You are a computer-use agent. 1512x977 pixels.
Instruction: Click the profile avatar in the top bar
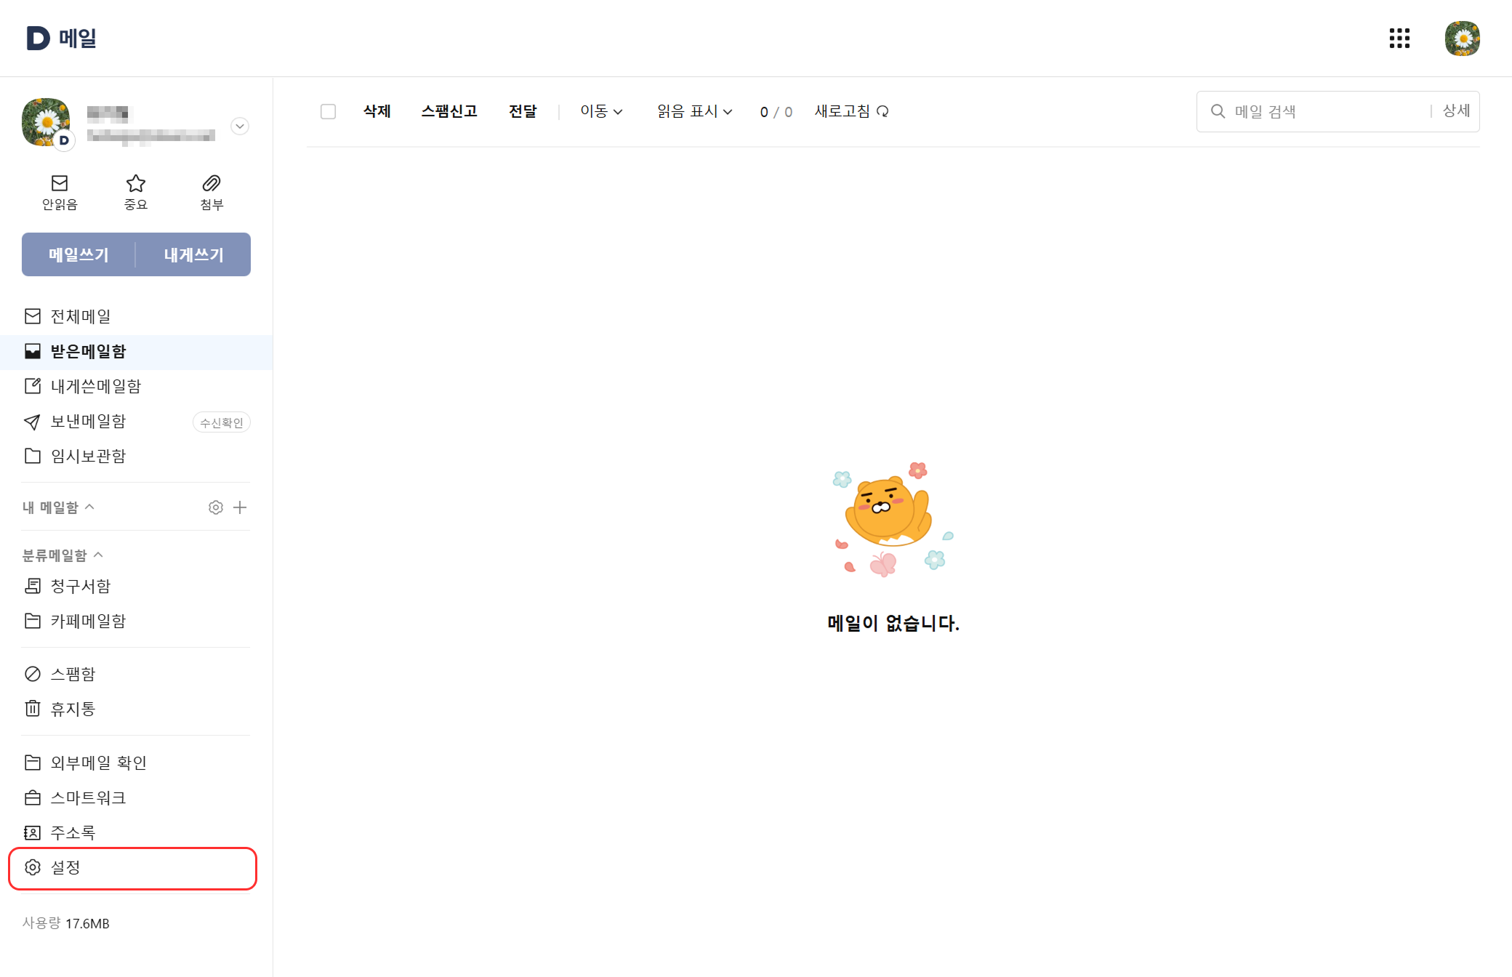pyautogui.click(x=1462, y=39)
